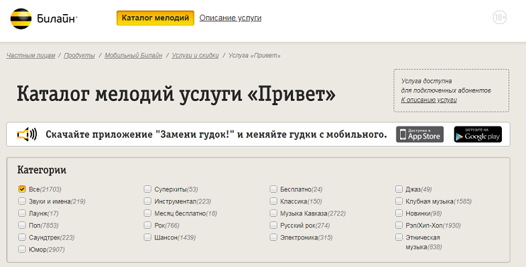This screenshot has width=526, height=267.
Task: Open the "Каталог мелодий" tab
Action: tap(155, 18)
